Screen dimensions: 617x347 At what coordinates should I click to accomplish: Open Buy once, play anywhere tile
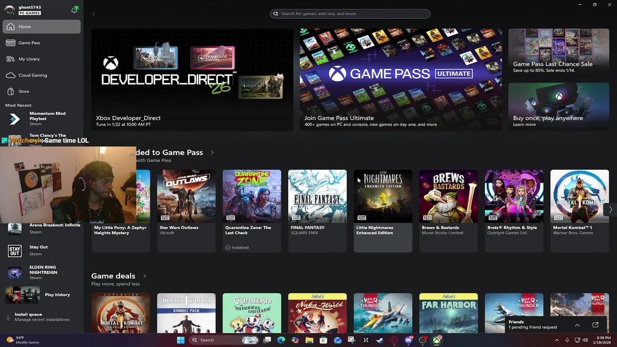(x=559, y=106)
